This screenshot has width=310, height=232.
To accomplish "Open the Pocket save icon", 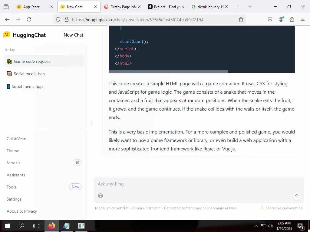I will (270, 19).
